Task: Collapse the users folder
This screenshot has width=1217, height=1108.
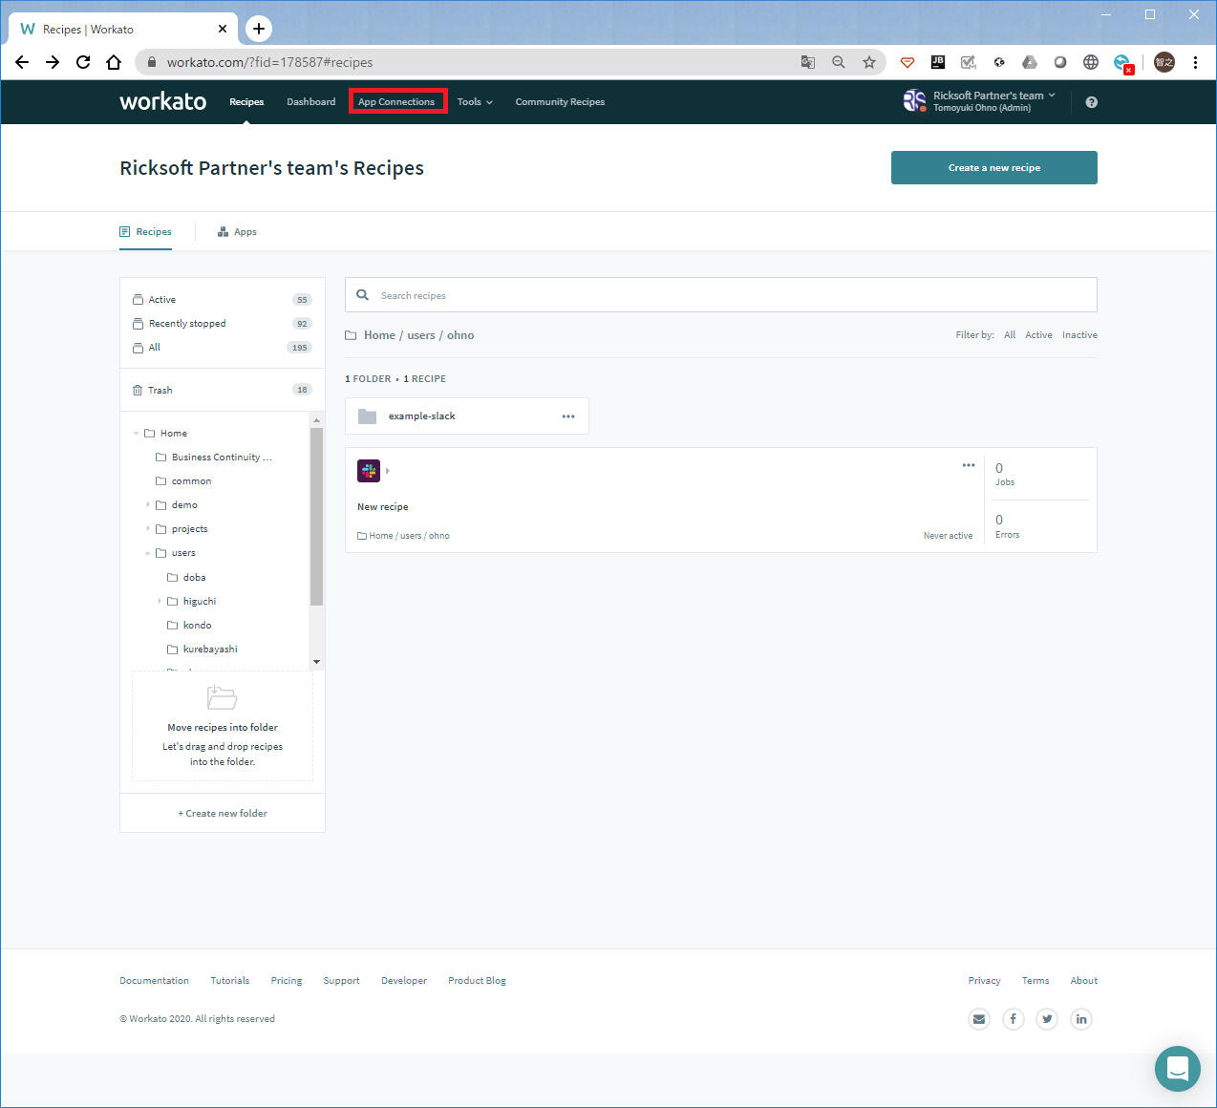Action: [x=147, y=553]
